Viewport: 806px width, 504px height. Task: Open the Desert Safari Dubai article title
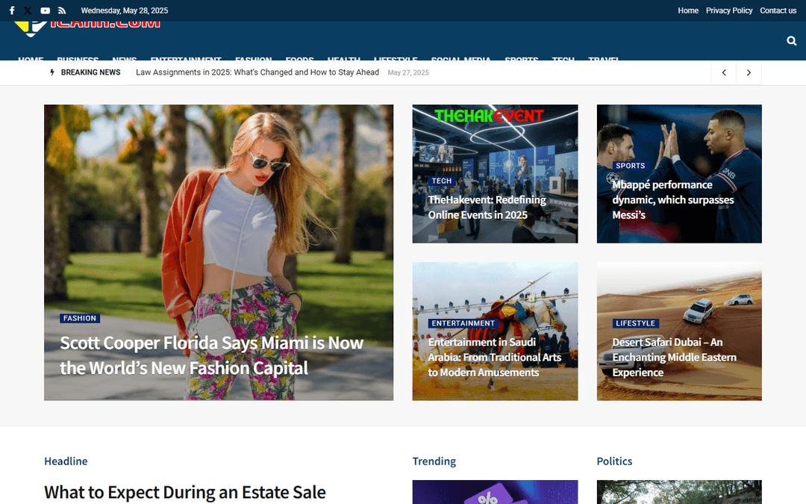pos(674,357)
